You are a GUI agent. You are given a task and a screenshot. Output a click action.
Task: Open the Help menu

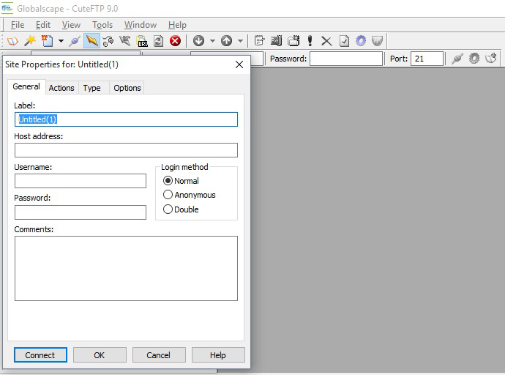click(x=177, y=25)
